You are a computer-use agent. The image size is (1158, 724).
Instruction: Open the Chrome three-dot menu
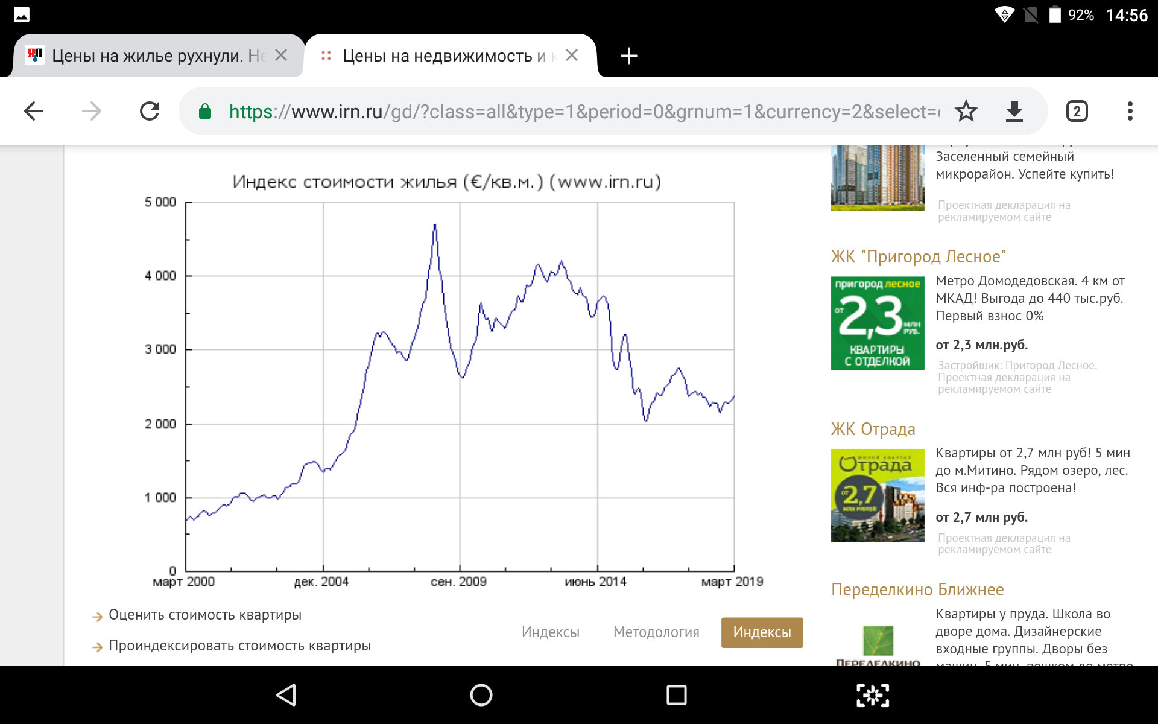(1130, 111)
